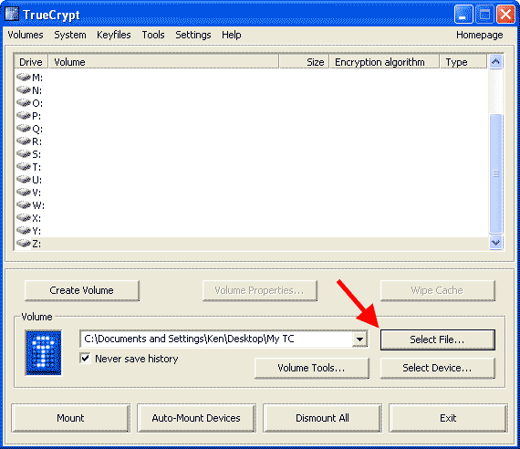Click the volume path text field

click(216, 339)
